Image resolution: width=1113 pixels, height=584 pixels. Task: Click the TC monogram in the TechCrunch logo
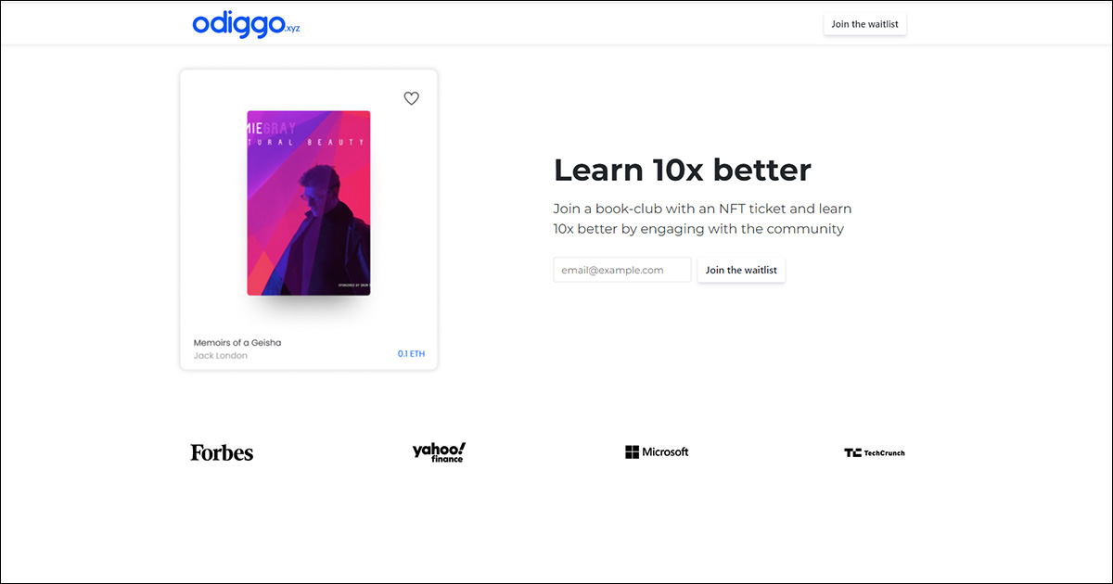[851, 452]
